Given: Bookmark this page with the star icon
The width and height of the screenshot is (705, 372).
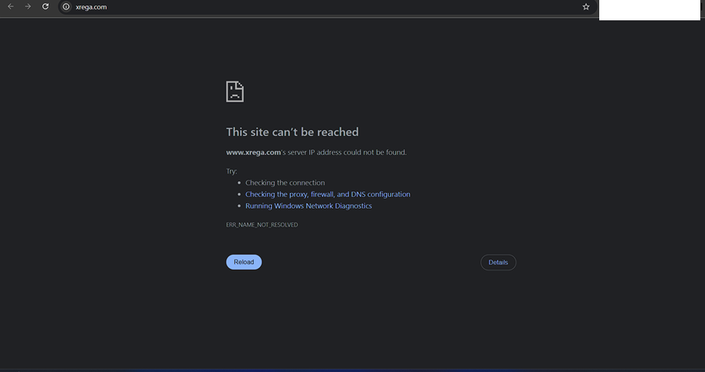Looking at the screenshot, I should click(x=585, y=7).
